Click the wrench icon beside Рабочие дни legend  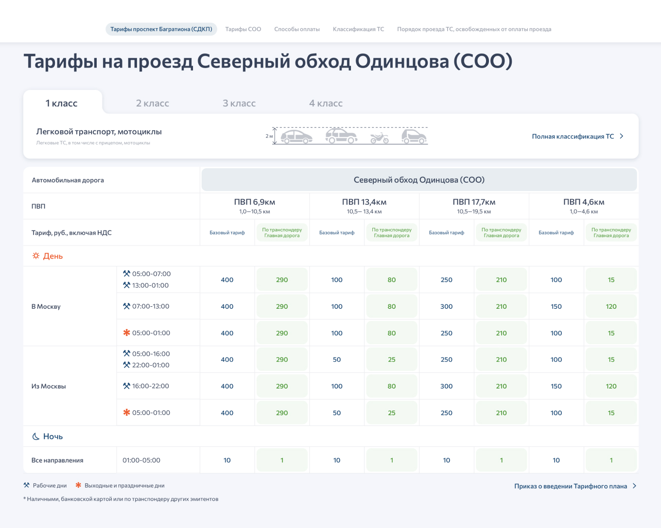point(26,485)
